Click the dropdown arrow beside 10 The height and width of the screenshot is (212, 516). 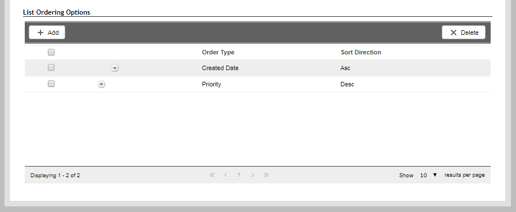[x=435, y=175]
